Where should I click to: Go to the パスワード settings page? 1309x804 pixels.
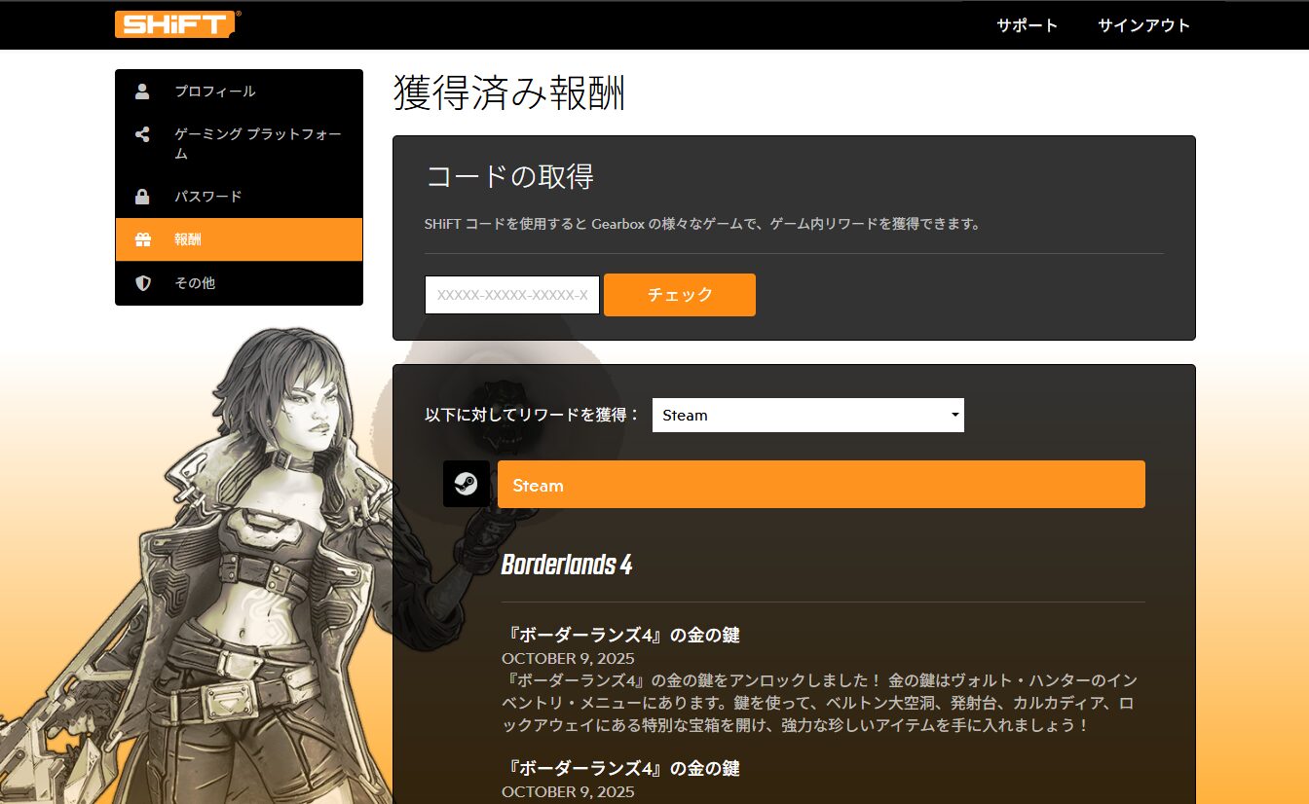[x=207, y=197]
